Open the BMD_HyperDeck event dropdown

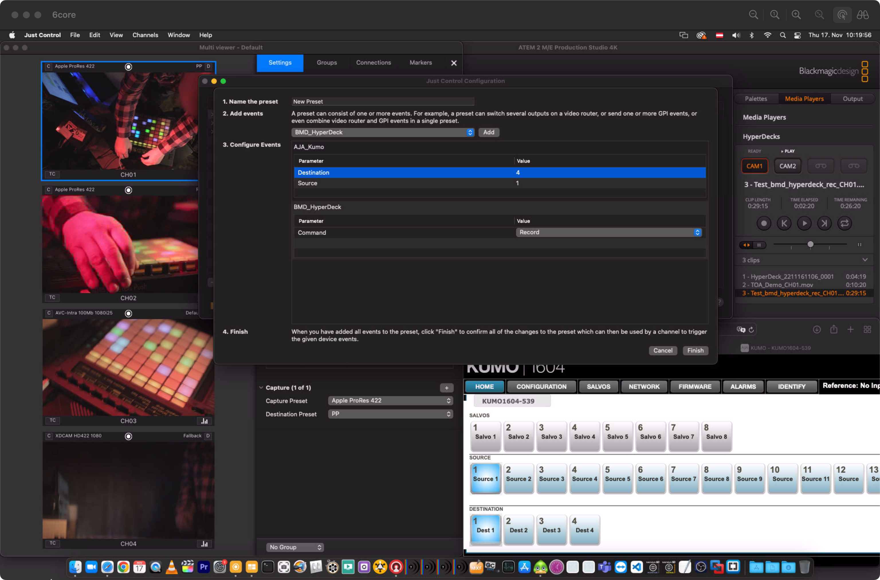pos(383,132)
